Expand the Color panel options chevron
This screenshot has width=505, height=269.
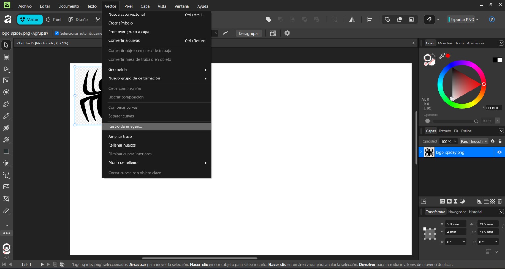point(501,43)
